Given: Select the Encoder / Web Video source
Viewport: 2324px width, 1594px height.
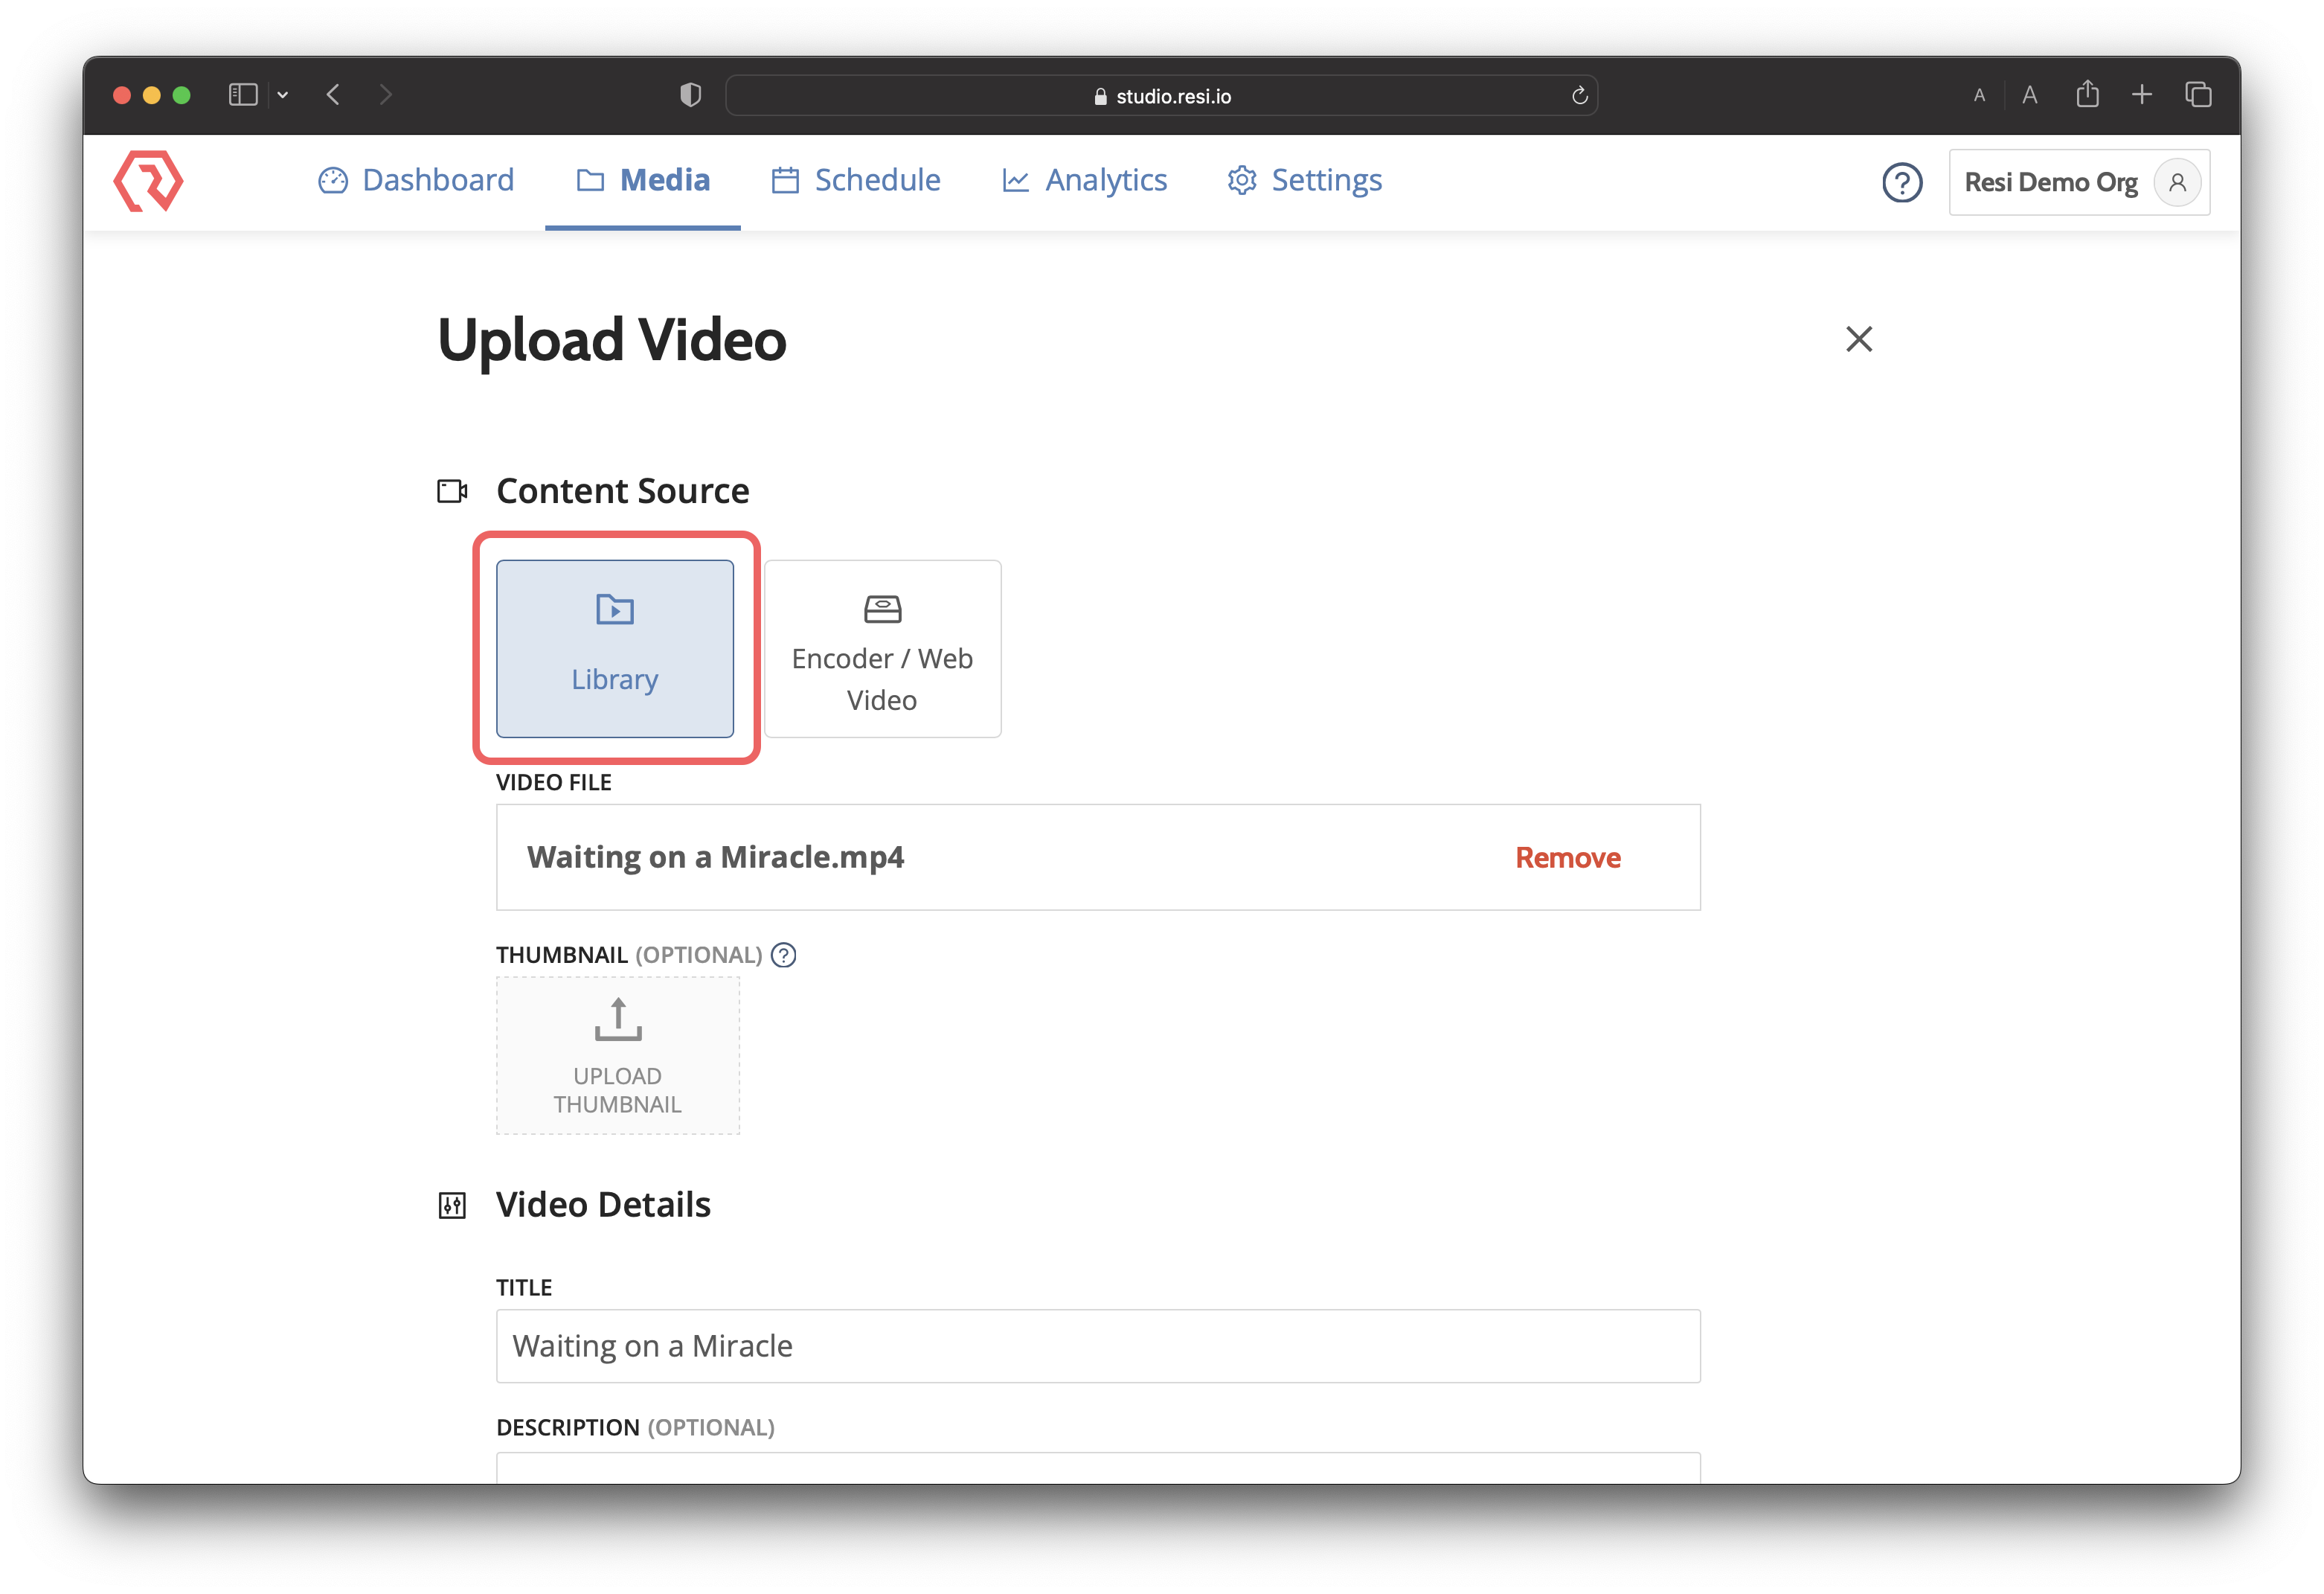Looking at the screenshot, I should (882, 648).
